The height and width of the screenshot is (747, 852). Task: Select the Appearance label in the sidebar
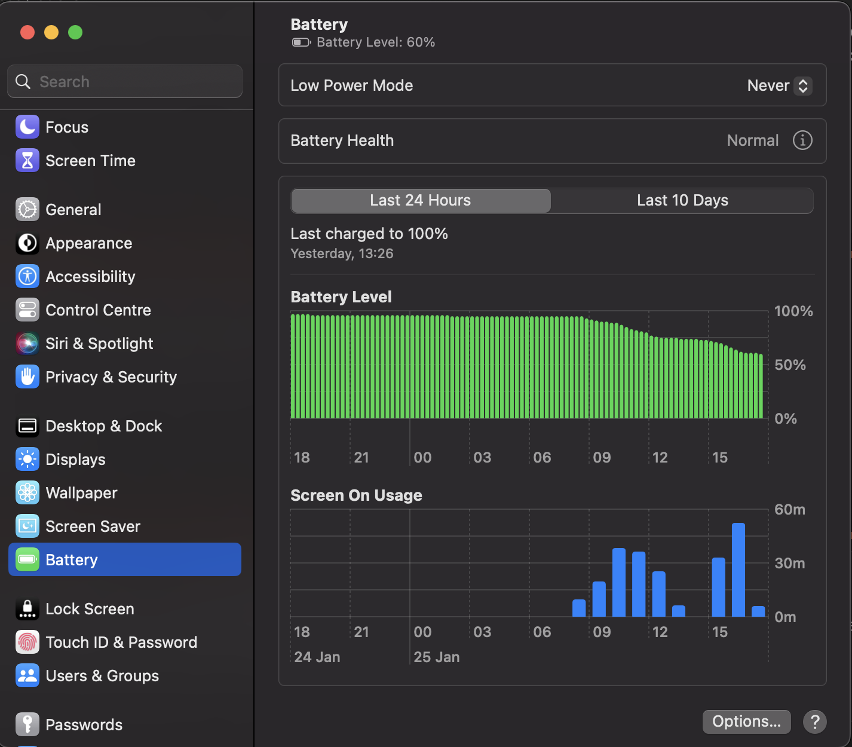click(x=89, y=243)
